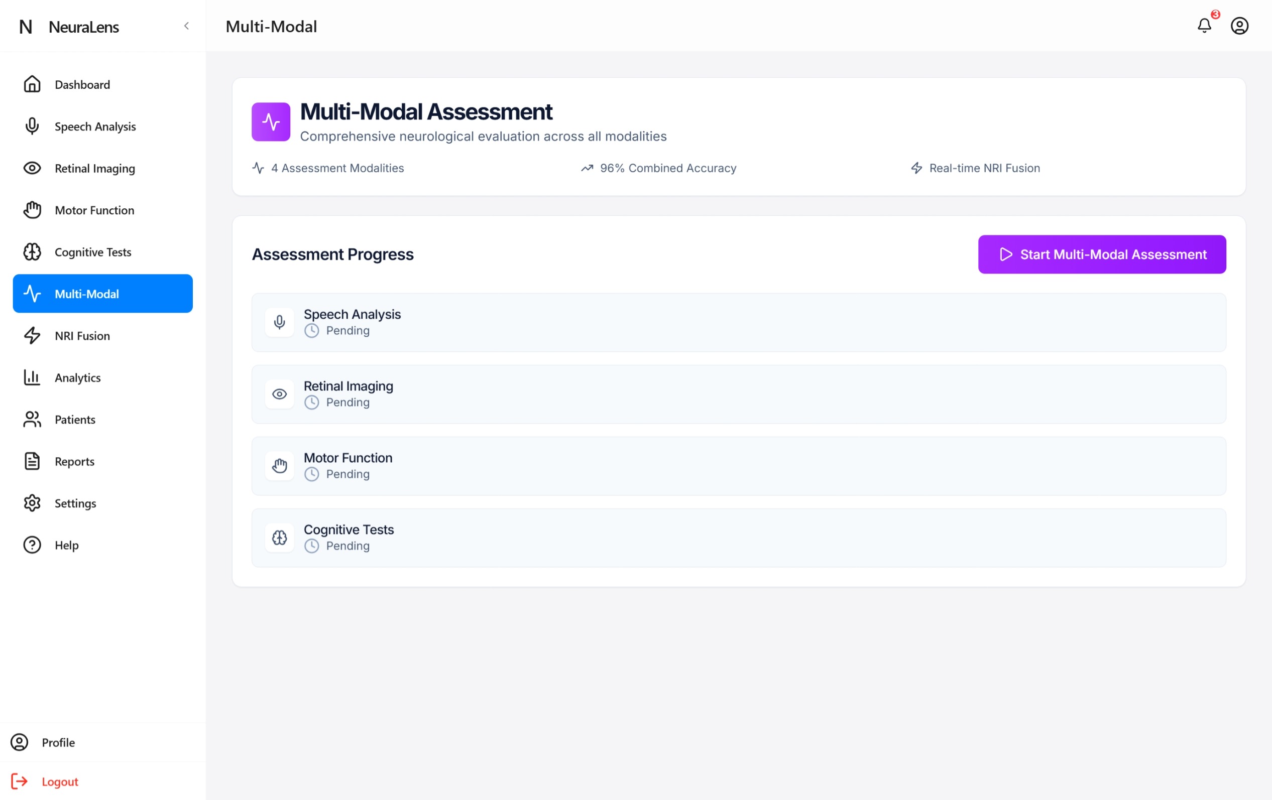Open the Help menu item
This screenshot has height=800, width=1272.
tap(67, 545)
